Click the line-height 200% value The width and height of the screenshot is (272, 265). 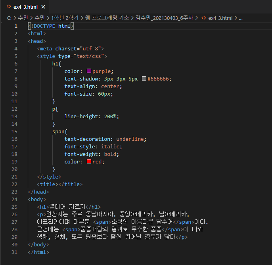click(x=110, y=117)
